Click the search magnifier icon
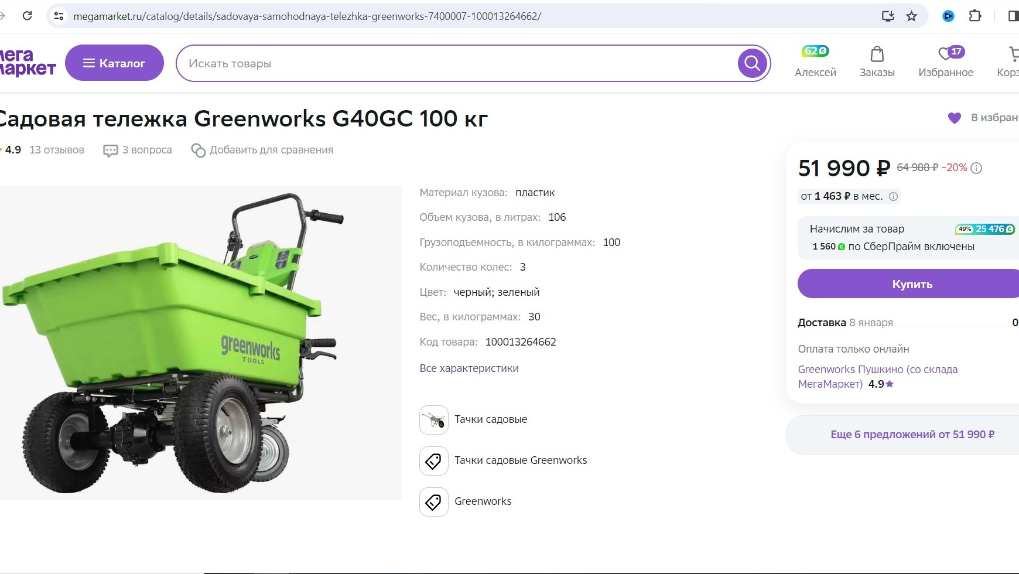1019x574 pixels. 751,63
